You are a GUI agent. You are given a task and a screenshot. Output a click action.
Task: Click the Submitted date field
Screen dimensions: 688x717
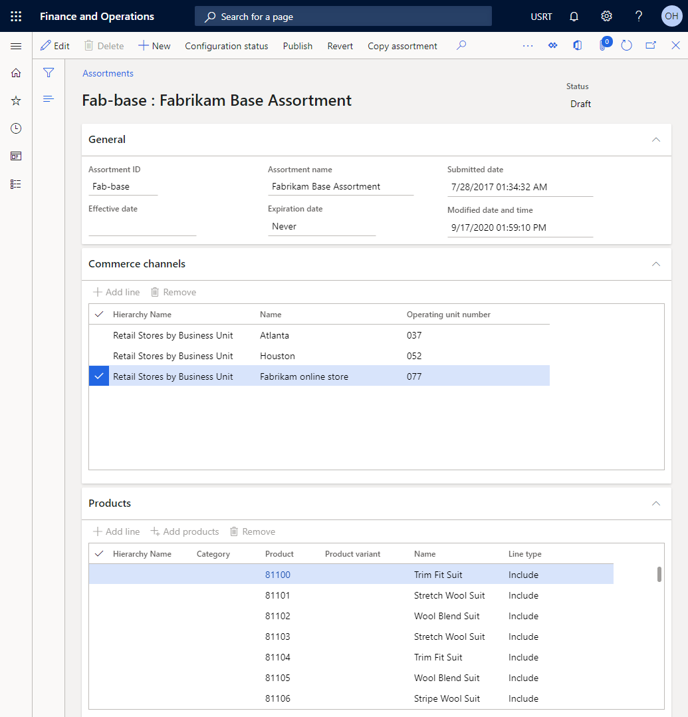click(520, 187)
